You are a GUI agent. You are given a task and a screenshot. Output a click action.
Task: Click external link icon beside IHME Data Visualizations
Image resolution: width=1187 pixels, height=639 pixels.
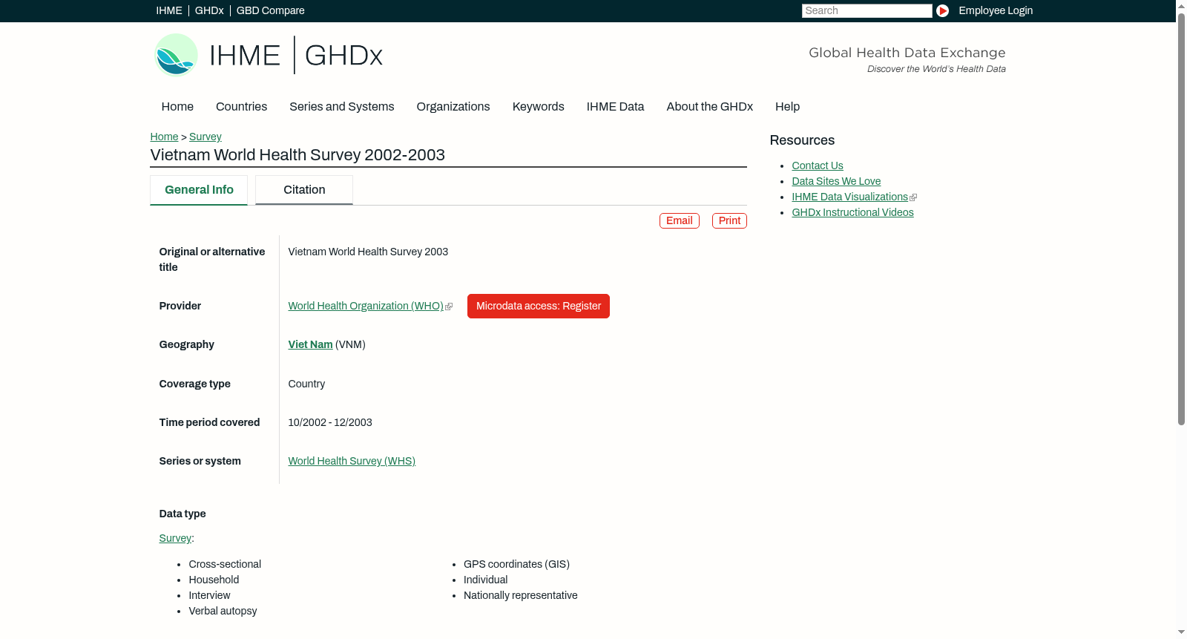(913, 197)
